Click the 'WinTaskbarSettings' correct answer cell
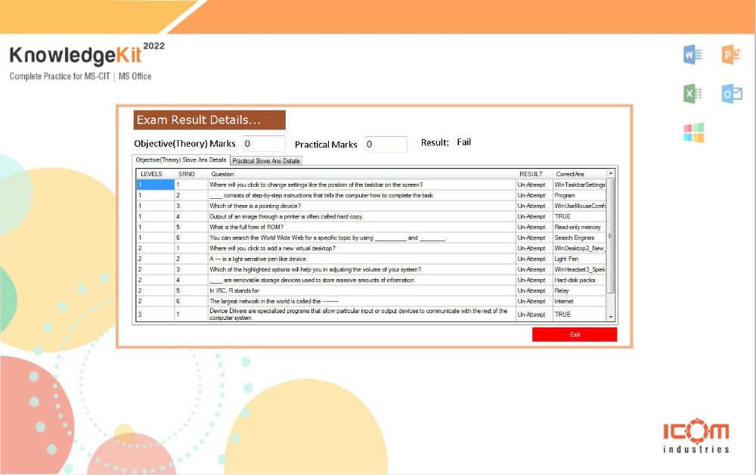 [x=580, y=185]
